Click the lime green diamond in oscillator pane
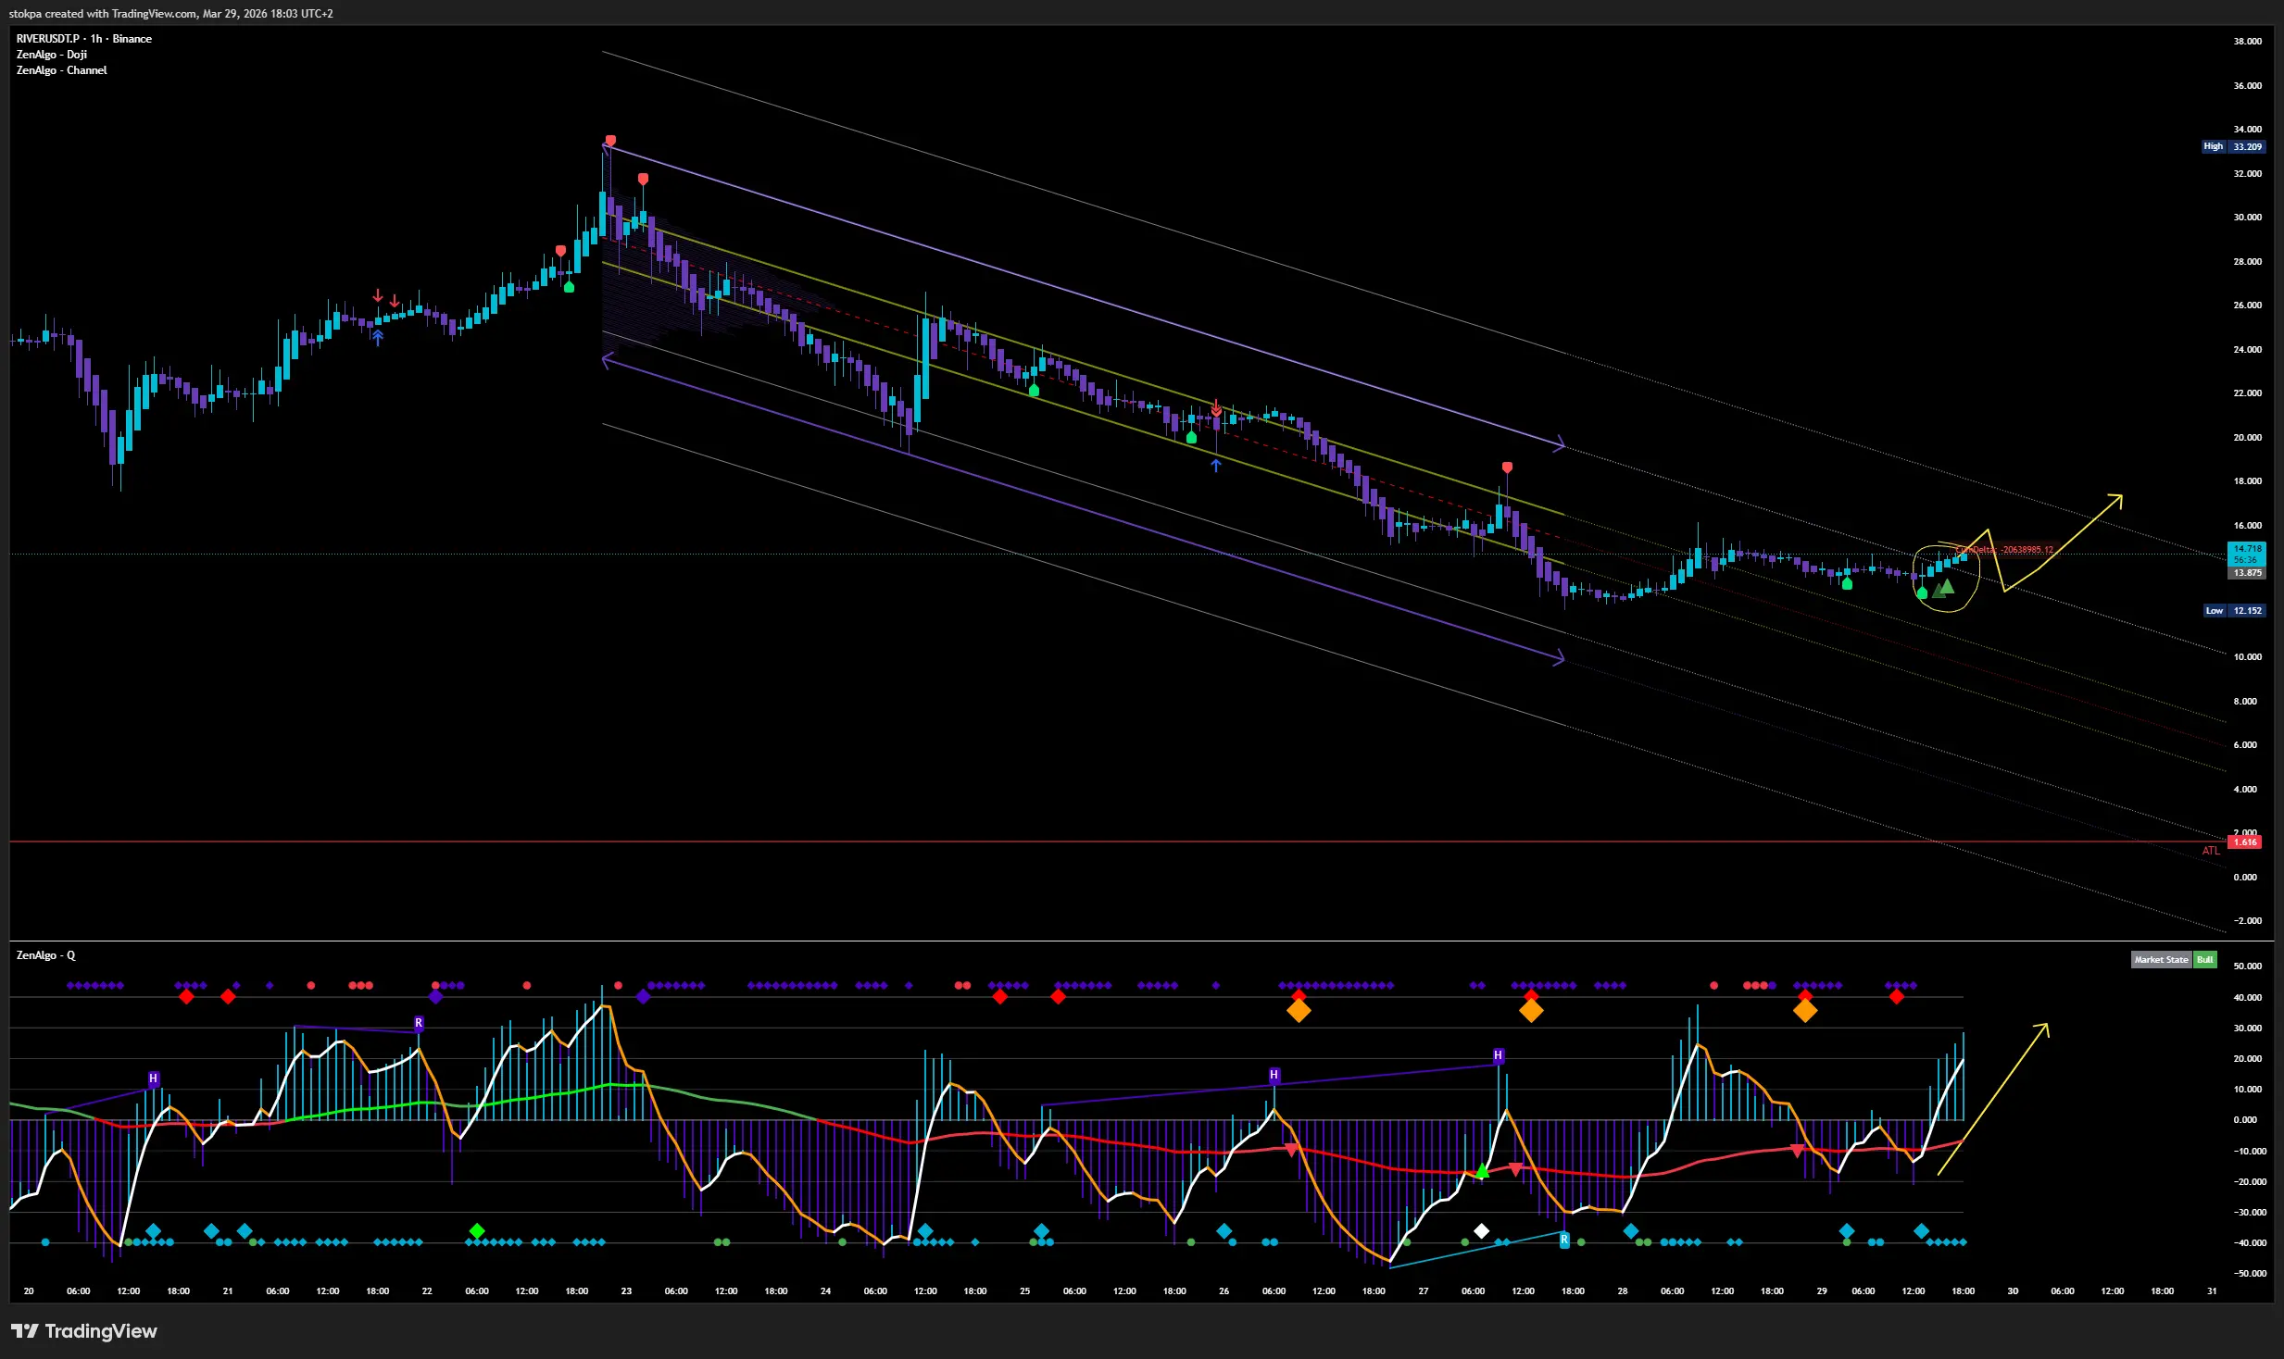Screen dimensions: 2284x1359 pyautogui.click(x=477, y=1231)
